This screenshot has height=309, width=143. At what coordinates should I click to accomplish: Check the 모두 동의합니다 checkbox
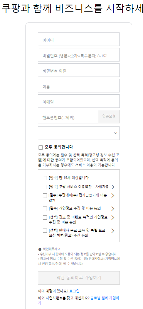coord(40,147)
